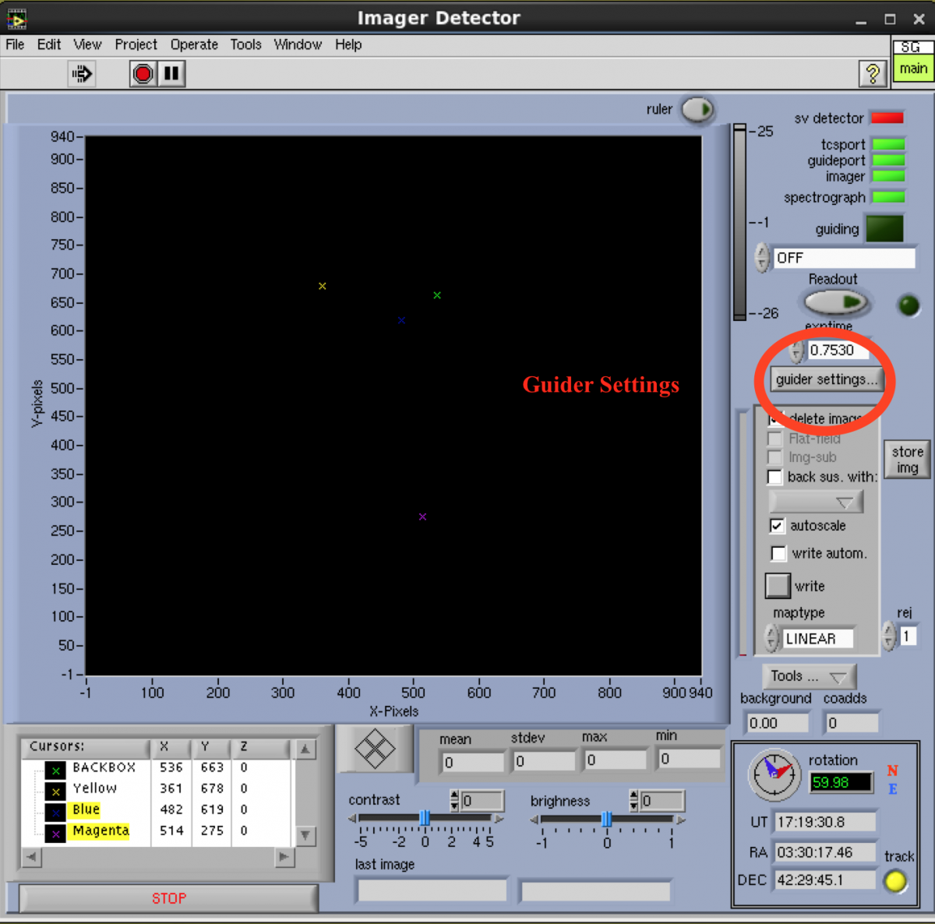935x924 pixels.
Task: Click the rotation compass dial
Action: point(774,774)
